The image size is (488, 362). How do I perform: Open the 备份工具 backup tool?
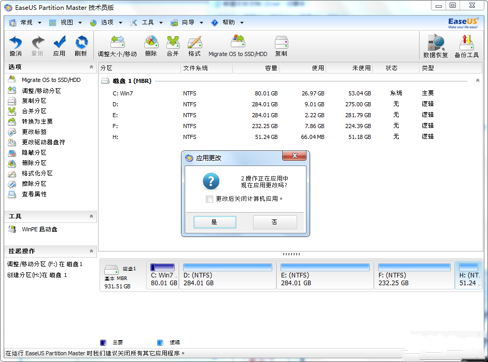pyautogui.click(x=467, y=46)
